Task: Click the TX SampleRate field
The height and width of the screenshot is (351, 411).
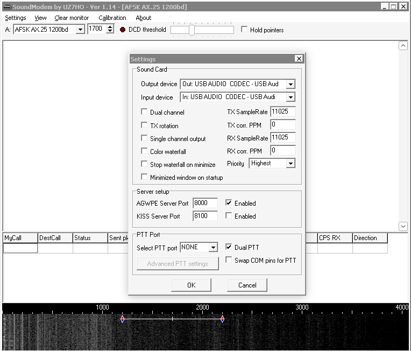Action: tap(283, 111)
